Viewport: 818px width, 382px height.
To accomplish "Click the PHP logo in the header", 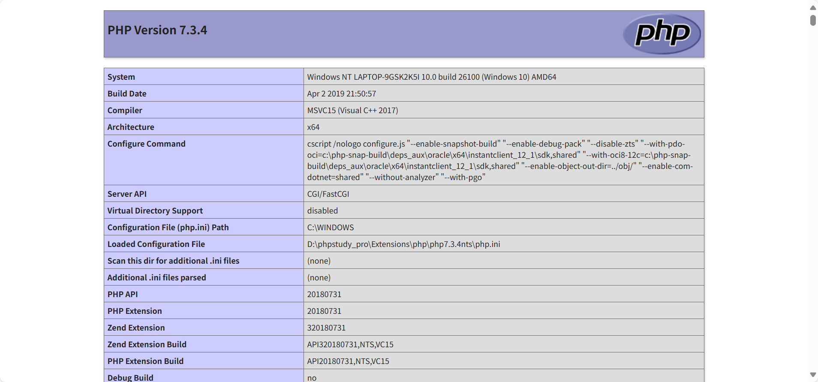I will [662, 34].
